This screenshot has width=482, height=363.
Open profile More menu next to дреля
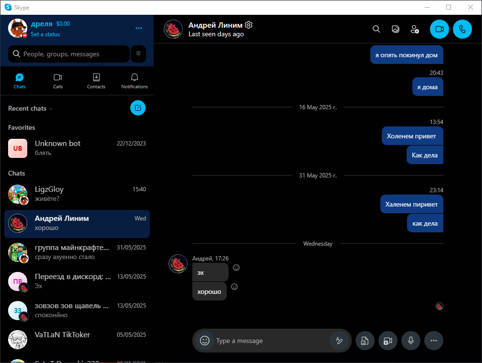click(139, 28)
